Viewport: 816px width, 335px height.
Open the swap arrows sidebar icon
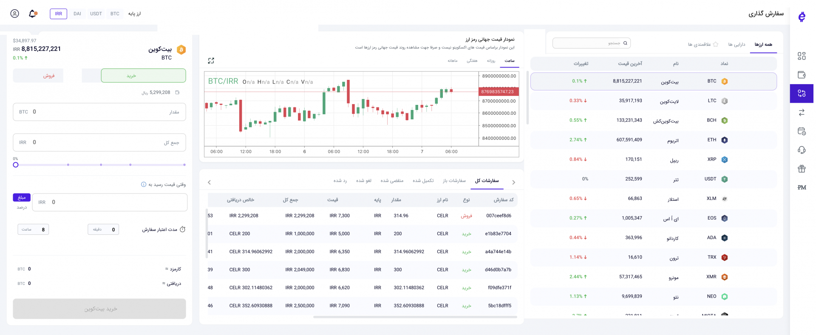[x=802, y=113]
